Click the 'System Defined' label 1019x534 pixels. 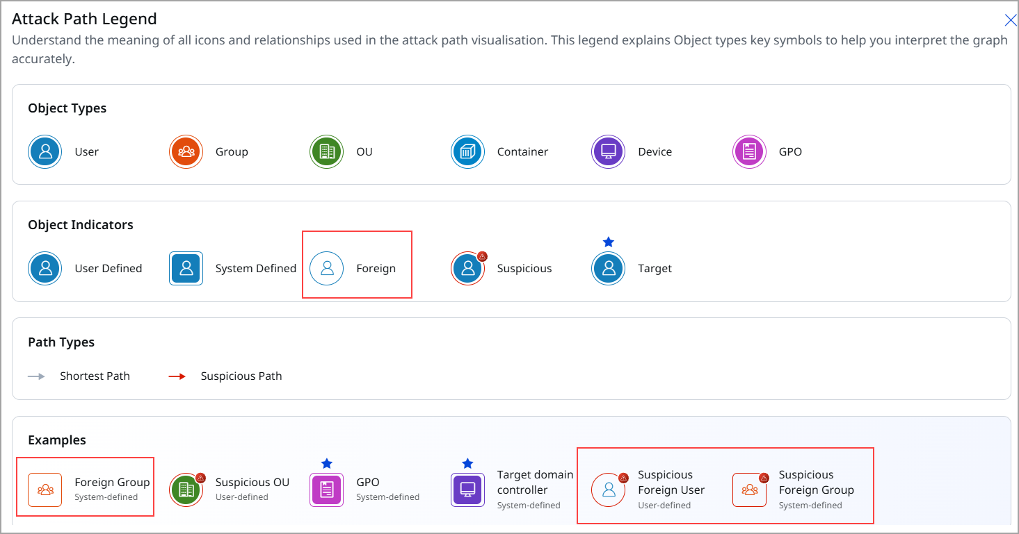click(256, 268)
